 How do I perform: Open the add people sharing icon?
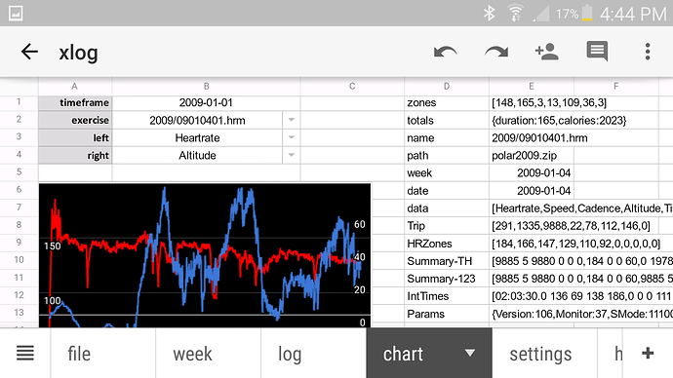[546, 52]
